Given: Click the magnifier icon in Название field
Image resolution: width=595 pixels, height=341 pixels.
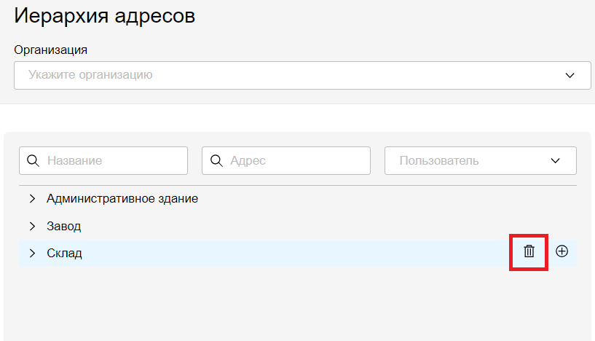Looking at the screenshot, I should click(33, 161).
